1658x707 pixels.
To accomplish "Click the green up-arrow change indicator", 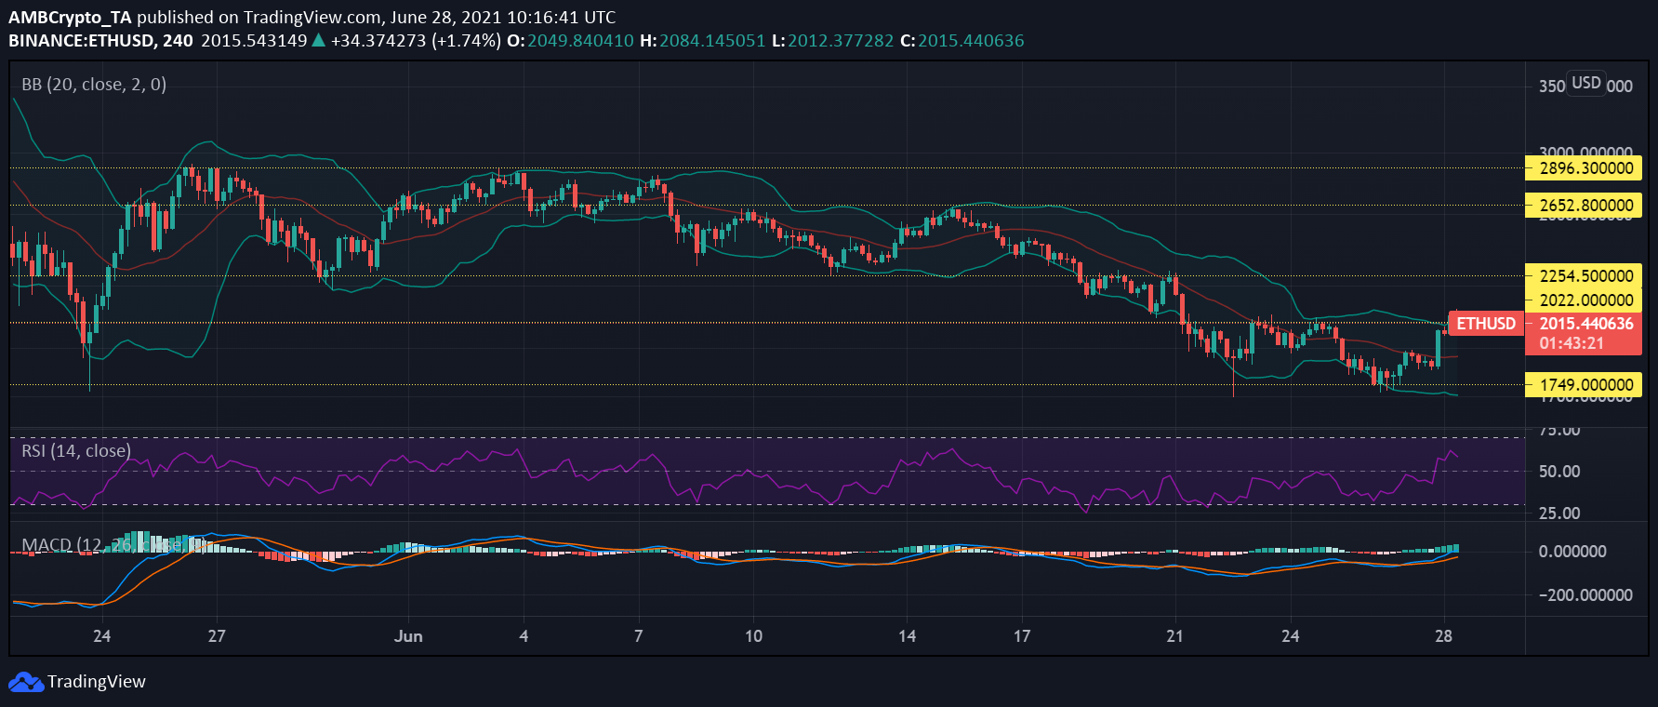I will [318, 40].
